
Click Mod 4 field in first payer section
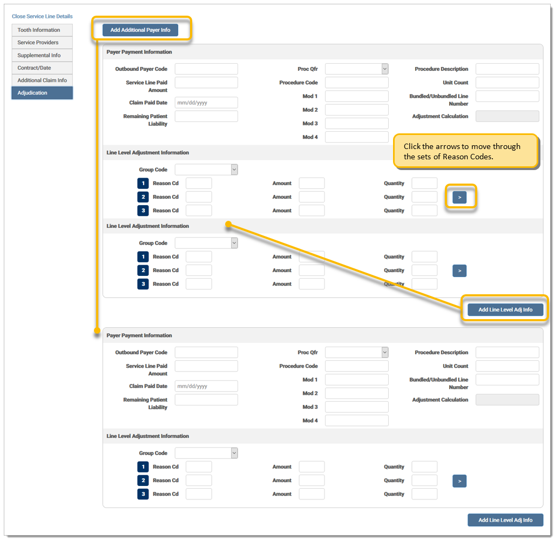[x=356, y=137]
